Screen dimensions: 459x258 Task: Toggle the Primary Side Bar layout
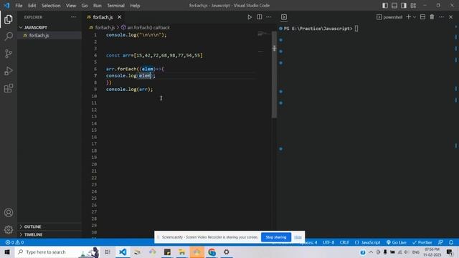click(385, 6)
